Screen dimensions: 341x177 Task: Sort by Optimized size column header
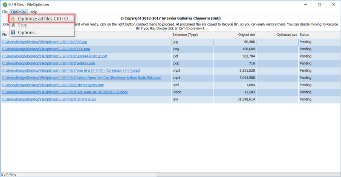277,35
